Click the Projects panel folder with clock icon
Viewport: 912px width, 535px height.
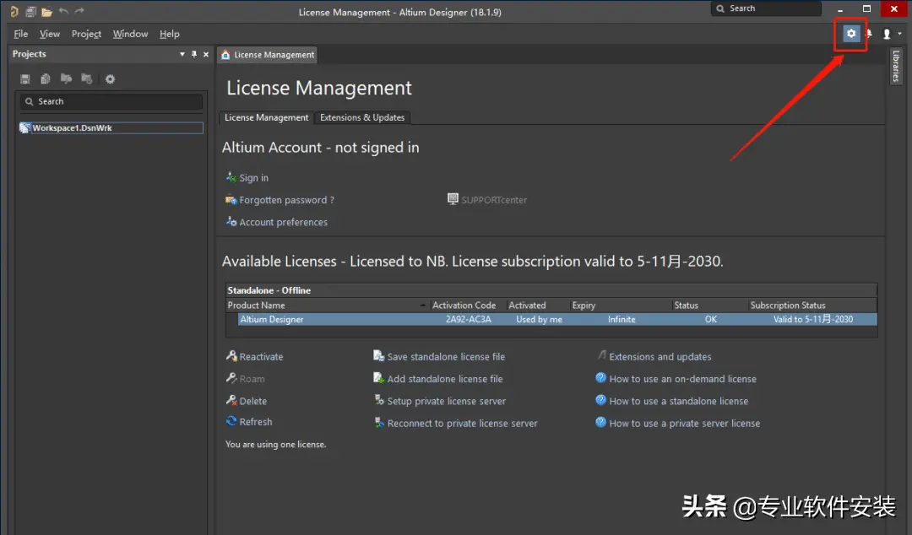tap(87, 78)
